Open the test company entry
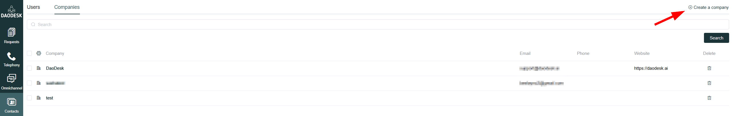 click(x=50, y=98)
